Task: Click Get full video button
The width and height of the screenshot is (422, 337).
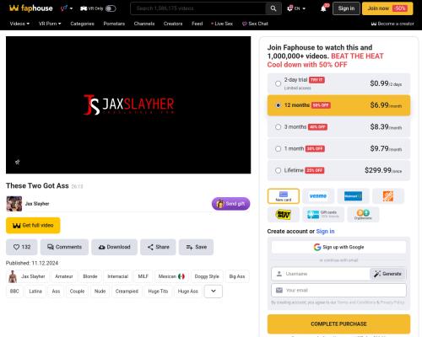Action: (33, 225)
